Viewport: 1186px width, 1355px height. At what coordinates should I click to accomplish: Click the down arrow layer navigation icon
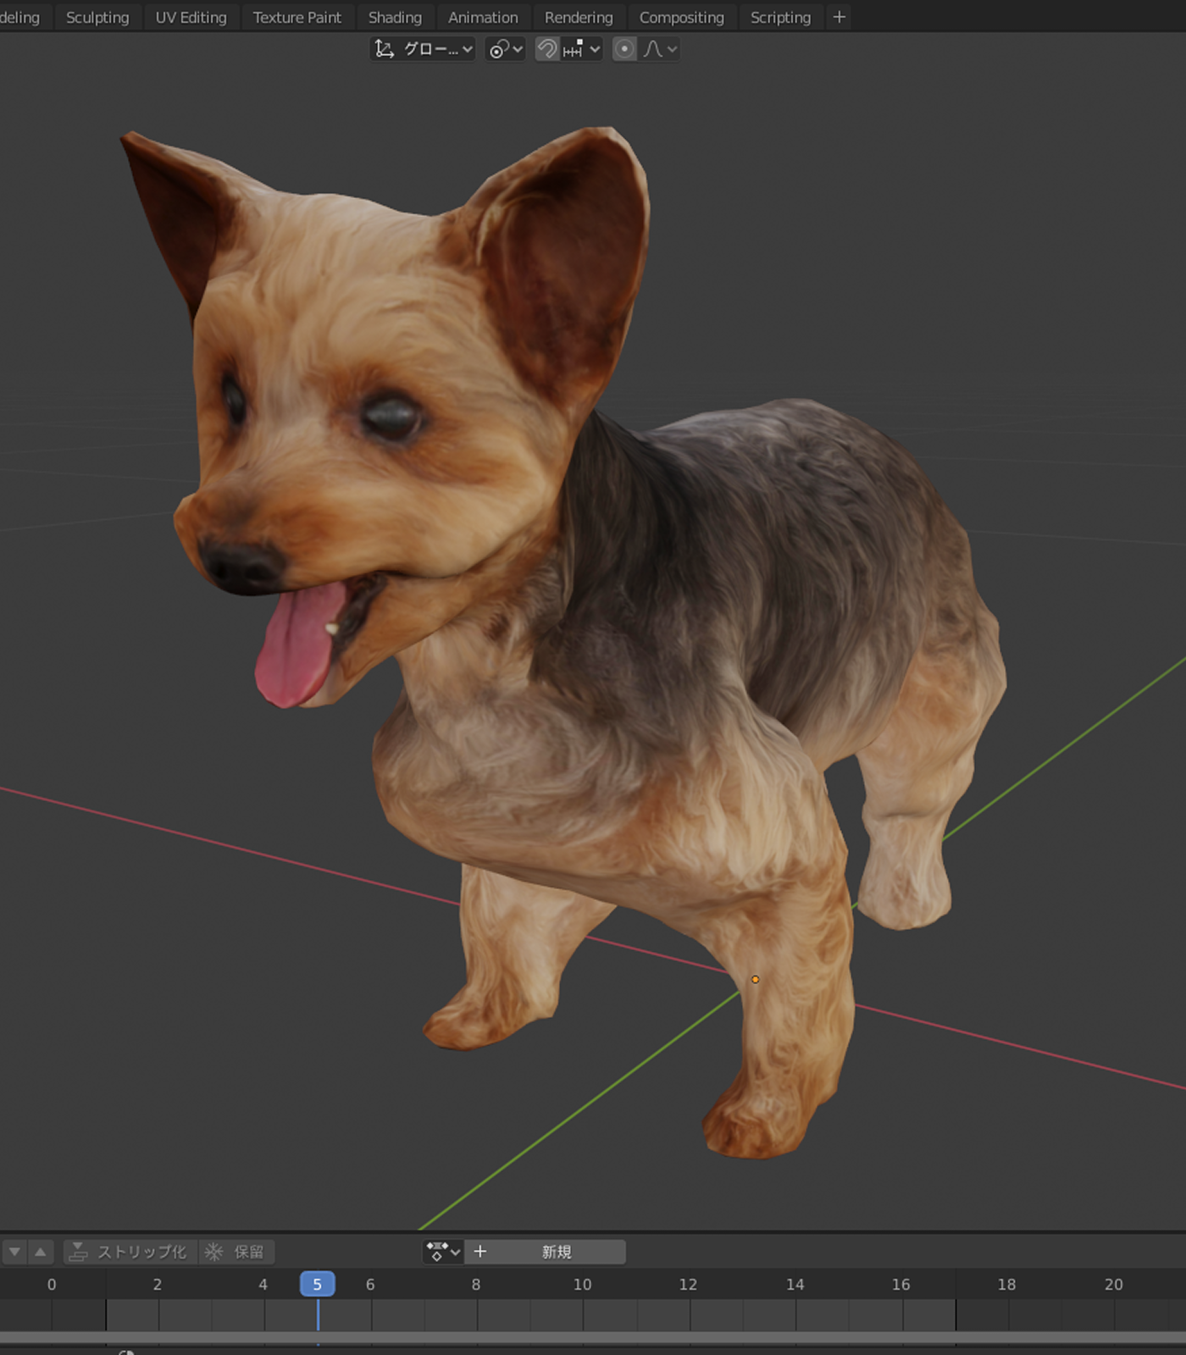[14, 1252]
